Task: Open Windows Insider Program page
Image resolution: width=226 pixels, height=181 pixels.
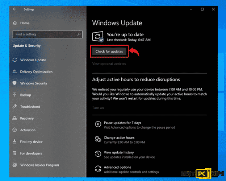Action: click(39, 165)
